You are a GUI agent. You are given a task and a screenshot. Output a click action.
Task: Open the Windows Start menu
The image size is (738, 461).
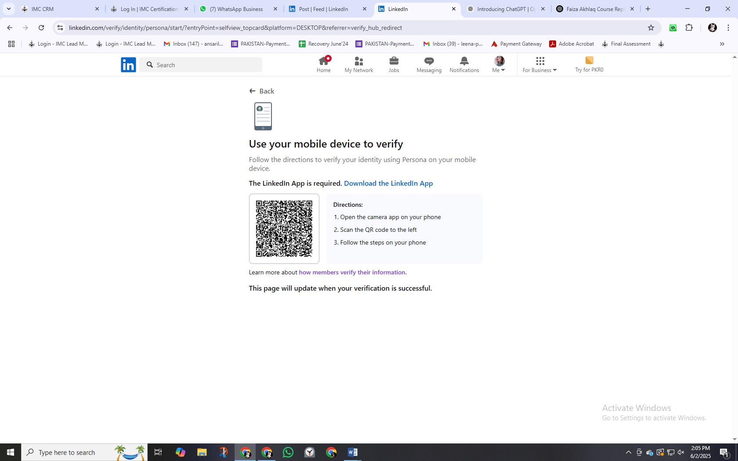coord(11,452)
